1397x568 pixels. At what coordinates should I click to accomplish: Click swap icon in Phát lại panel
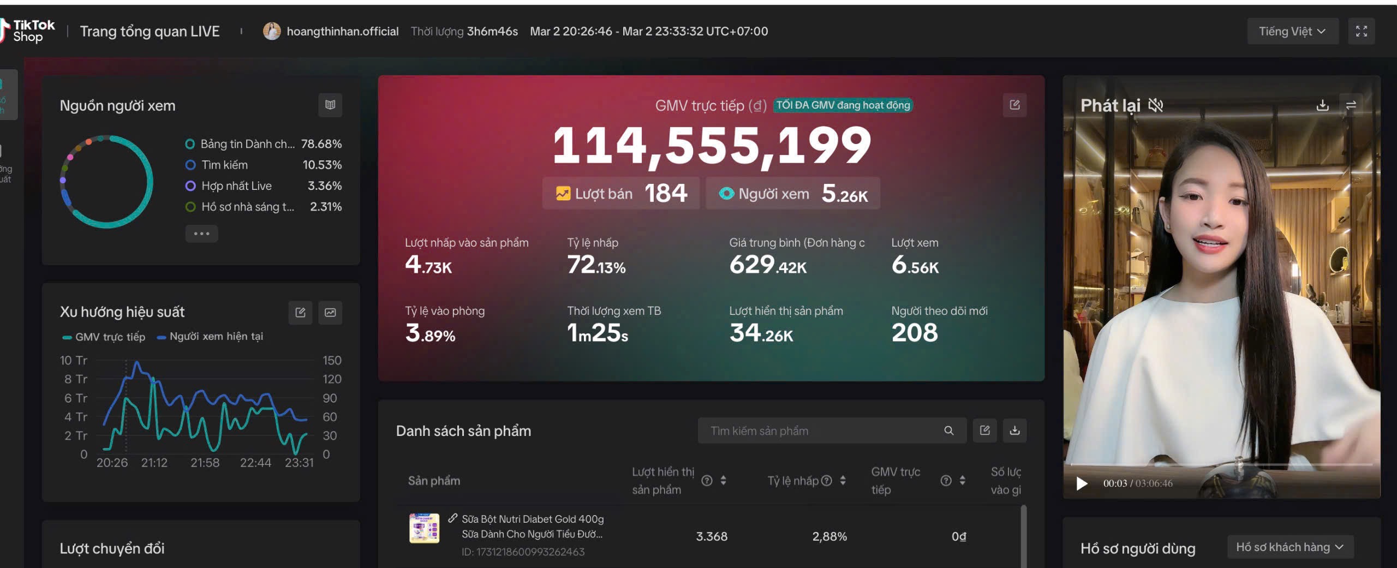pyautogui.click(x=1351, y=105)
